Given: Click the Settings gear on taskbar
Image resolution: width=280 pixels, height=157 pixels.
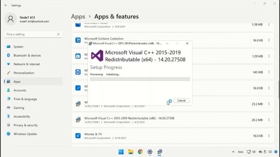Looking at the screenshot, I should tap(150, 152).
